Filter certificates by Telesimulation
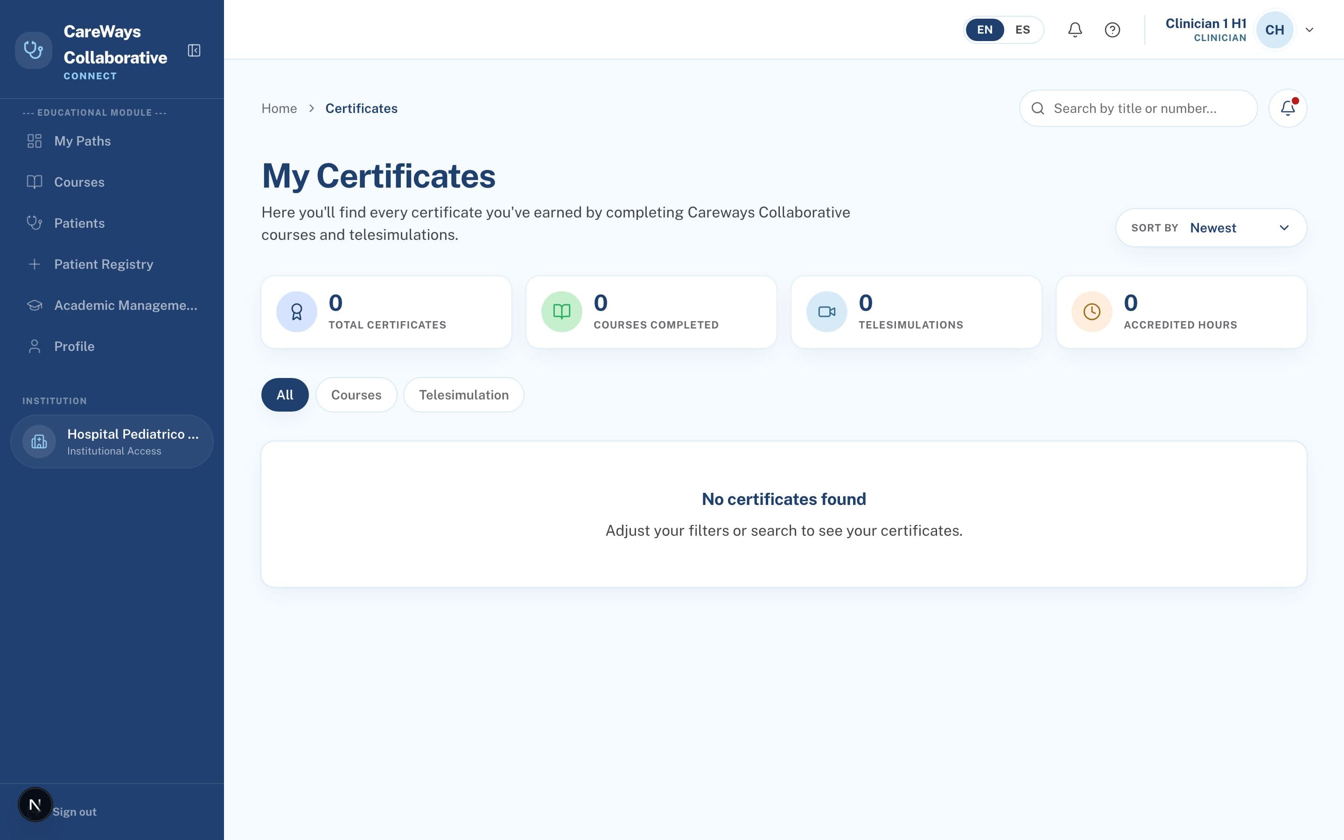 (464, 395)
